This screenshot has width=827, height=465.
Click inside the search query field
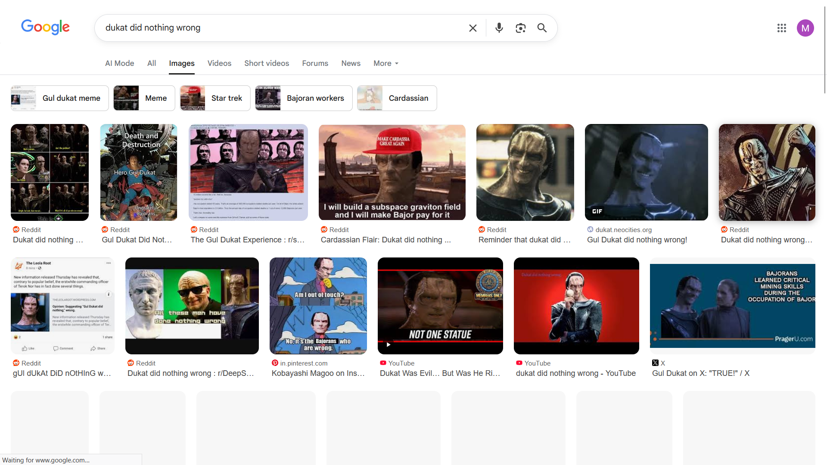tap(280, 28)
